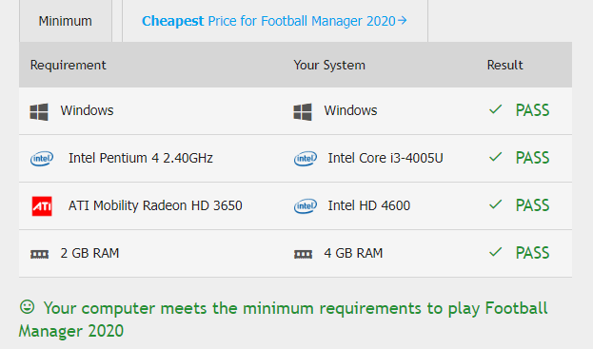Select the ATI Mobility Radeon HD 3650 text
This screenshot has height=349, width=593.
pyautogui.click(x=155, y=205)
